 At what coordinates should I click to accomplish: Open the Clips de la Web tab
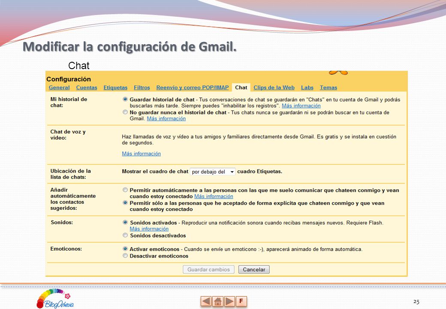(274, 88)
